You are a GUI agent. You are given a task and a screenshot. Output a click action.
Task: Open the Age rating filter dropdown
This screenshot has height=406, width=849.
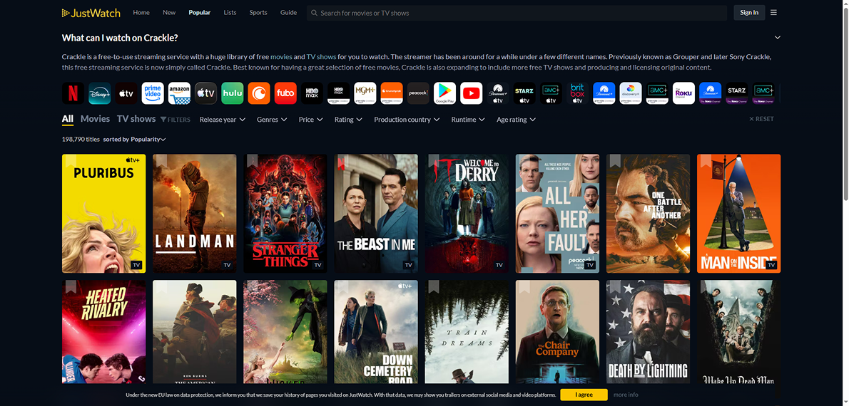pyautogui.click(x=516, y=120)
